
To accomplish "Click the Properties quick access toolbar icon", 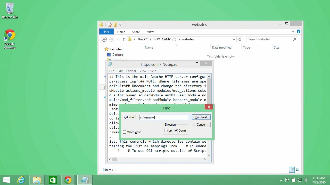I will 110,25.
